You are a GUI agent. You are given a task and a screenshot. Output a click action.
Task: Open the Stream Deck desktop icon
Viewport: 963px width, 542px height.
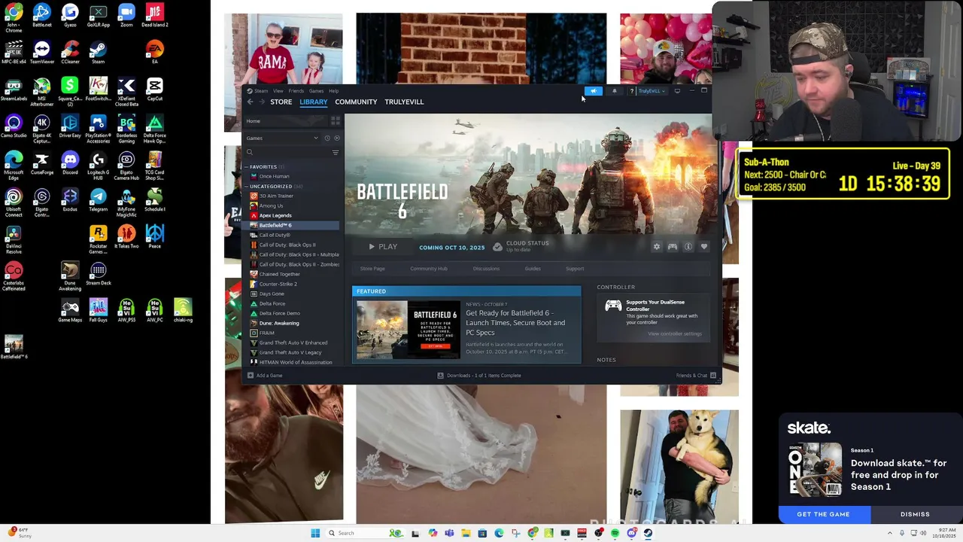point(98,273)
